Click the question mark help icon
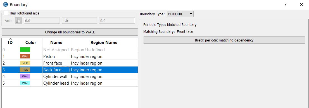309x108 pixels. (x=285, y=4)
